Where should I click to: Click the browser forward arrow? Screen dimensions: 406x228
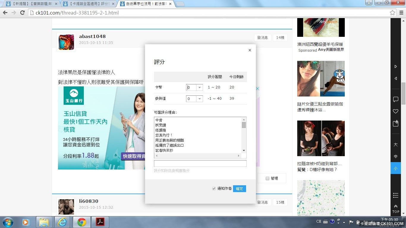pyautogui.click(x=14, y=13)
